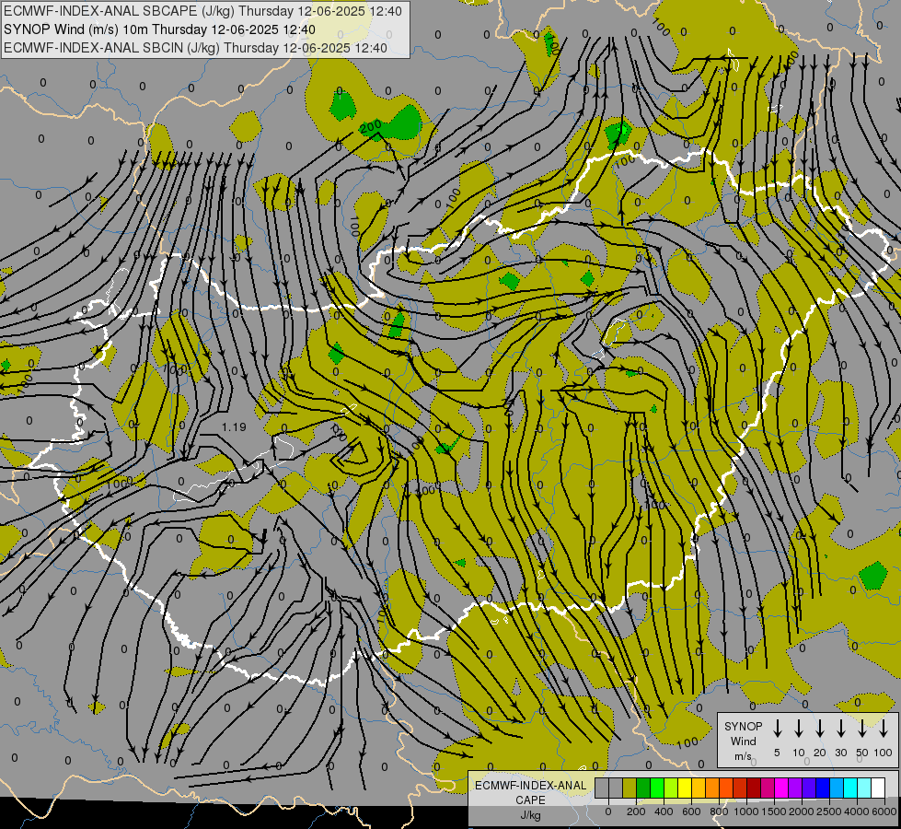Viewport: 901px width, 829px height.
Task: Click the 20 m/s wind arrow in legend
Action: [820, 729]
